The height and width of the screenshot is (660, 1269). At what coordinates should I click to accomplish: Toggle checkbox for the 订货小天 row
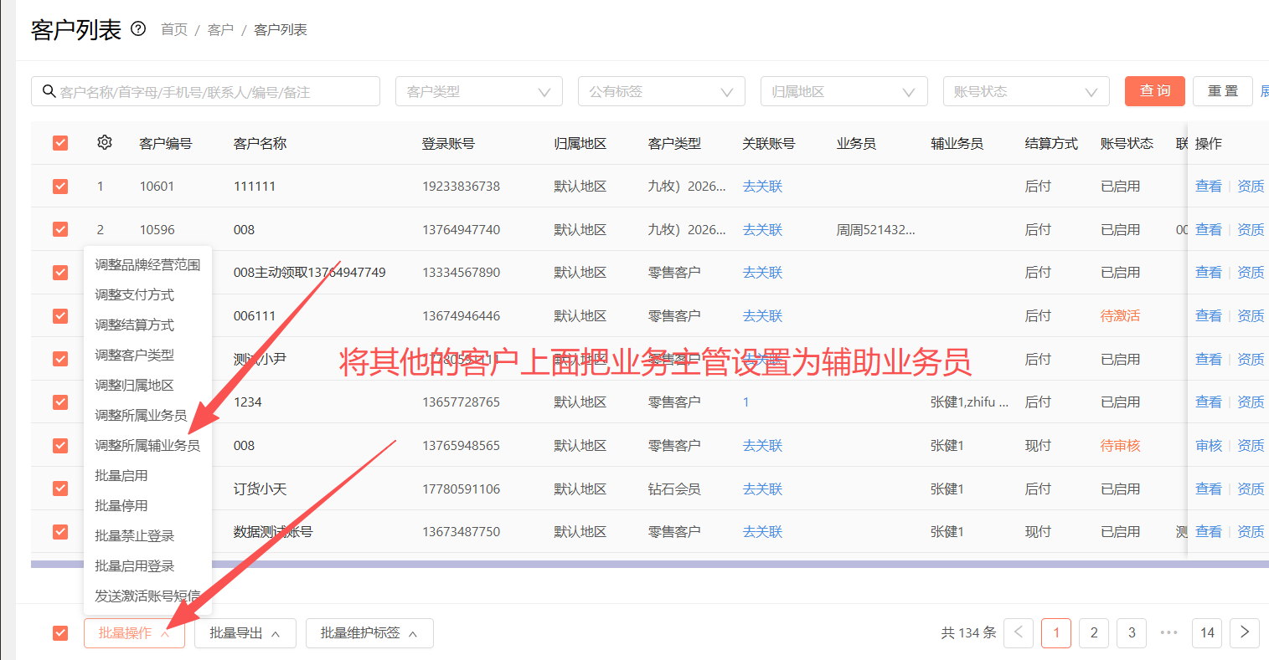[x=60, y=489]
